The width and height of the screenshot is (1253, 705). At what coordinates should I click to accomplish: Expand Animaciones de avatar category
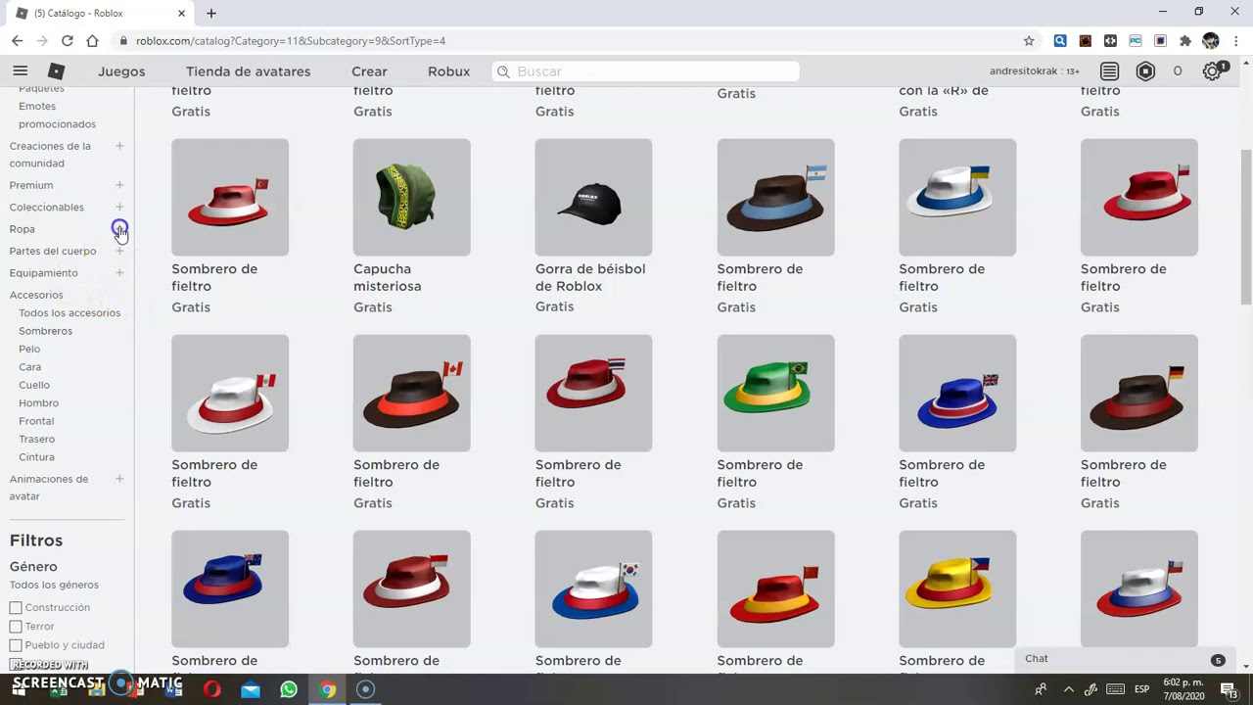(119, 479)
